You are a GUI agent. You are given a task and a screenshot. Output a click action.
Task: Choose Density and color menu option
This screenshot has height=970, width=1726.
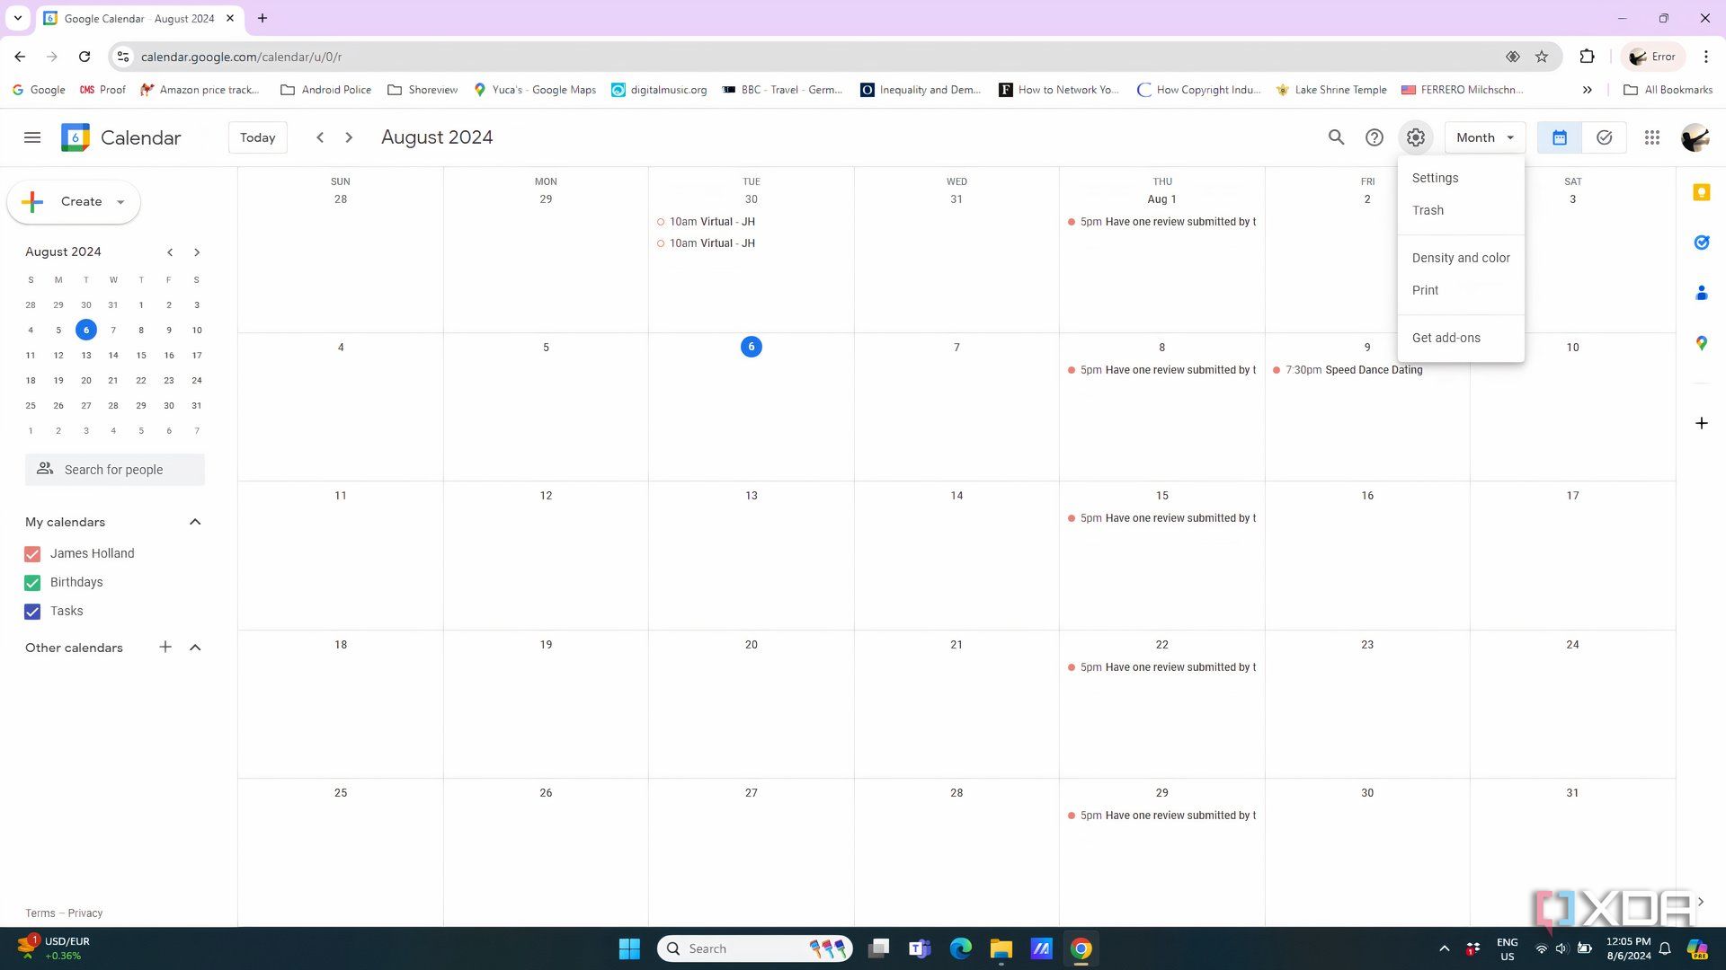[x=1460, y=258]
